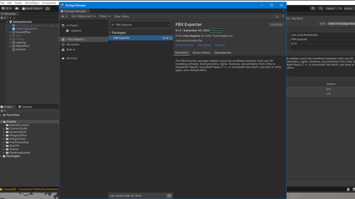
Task: Open the GameObject menu
Action: coord(32,3)
